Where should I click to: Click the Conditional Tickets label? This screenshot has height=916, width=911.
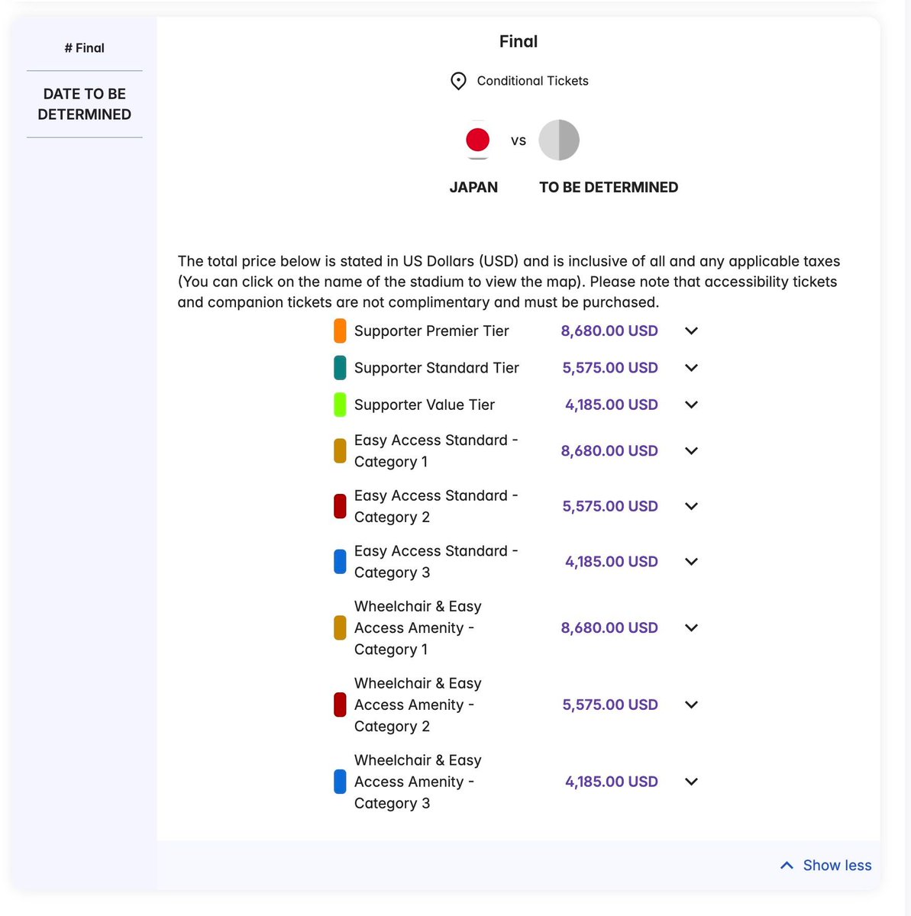pyautogui.click(x=533, y=81)
